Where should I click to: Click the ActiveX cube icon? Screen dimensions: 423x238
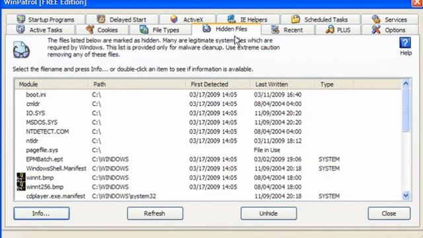[174, 19]
